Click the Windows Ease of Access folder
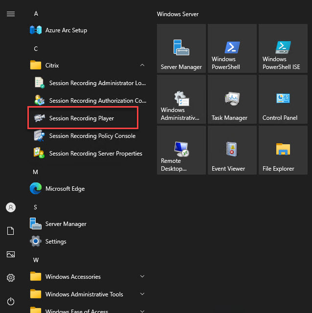Viewport: 312px width, 313px height. pyautogui.click(x=87, y=310)
